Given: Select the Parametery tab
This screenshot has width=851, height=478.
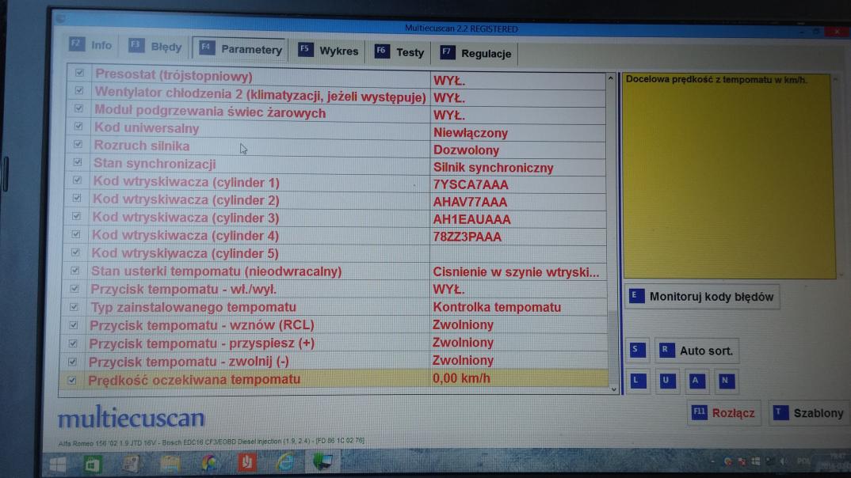Looking at the screenshot, I should 240,49.
